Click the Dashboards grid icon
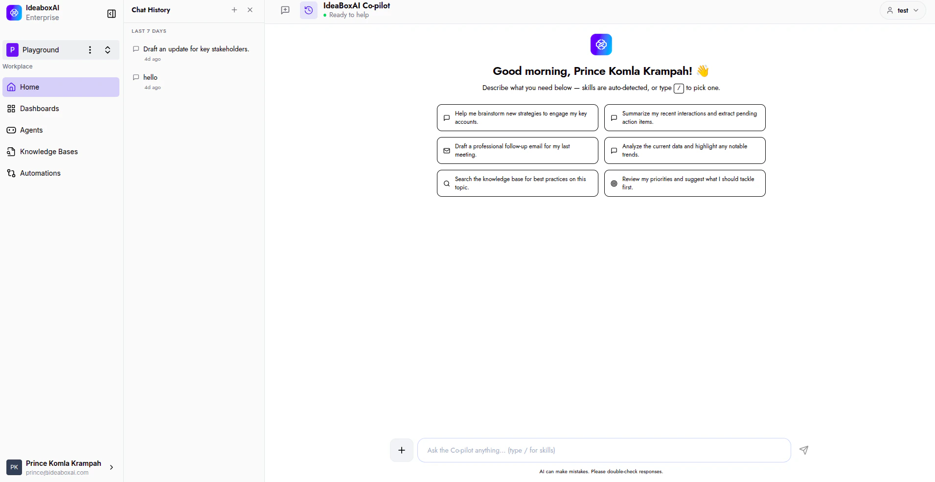935x482 pixels. point(11,109)
